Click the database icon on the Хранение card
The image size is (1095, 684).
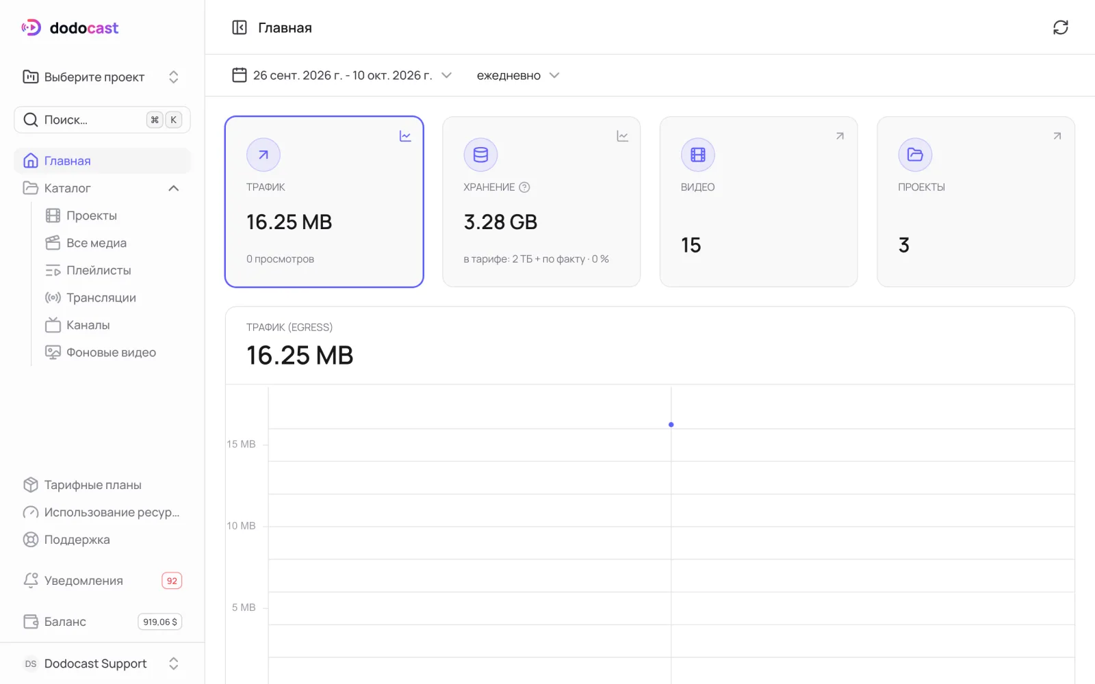point(481,155)
